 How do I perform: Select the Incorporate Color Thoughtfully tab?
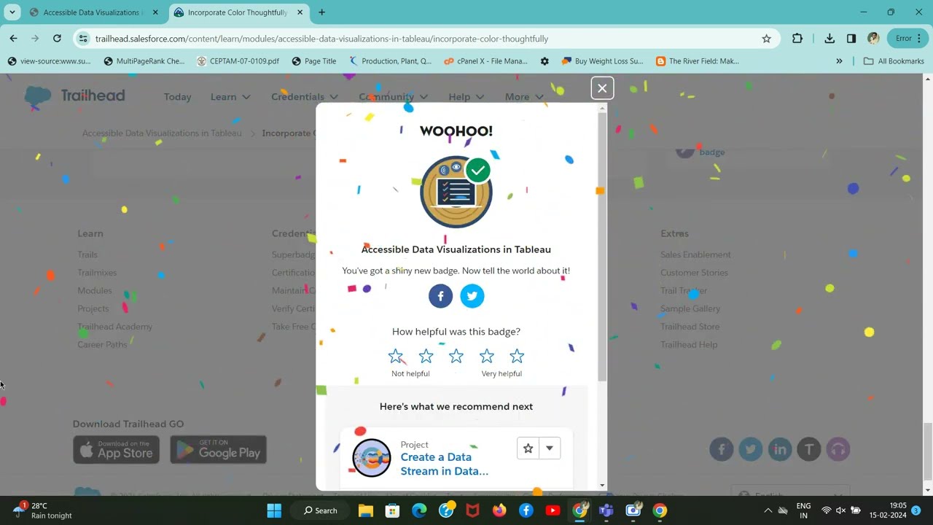pyautogui.click(x=237, y=12)
